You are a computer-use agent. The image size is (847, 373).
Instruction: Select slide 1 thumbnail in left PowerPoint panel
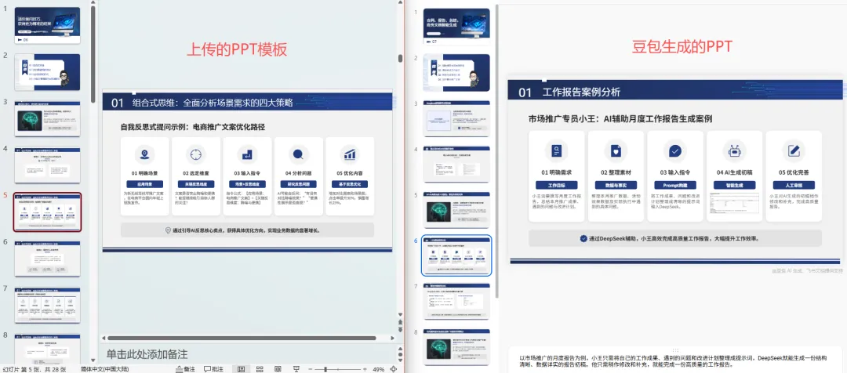pyautogui.click(x=48, y=25)
